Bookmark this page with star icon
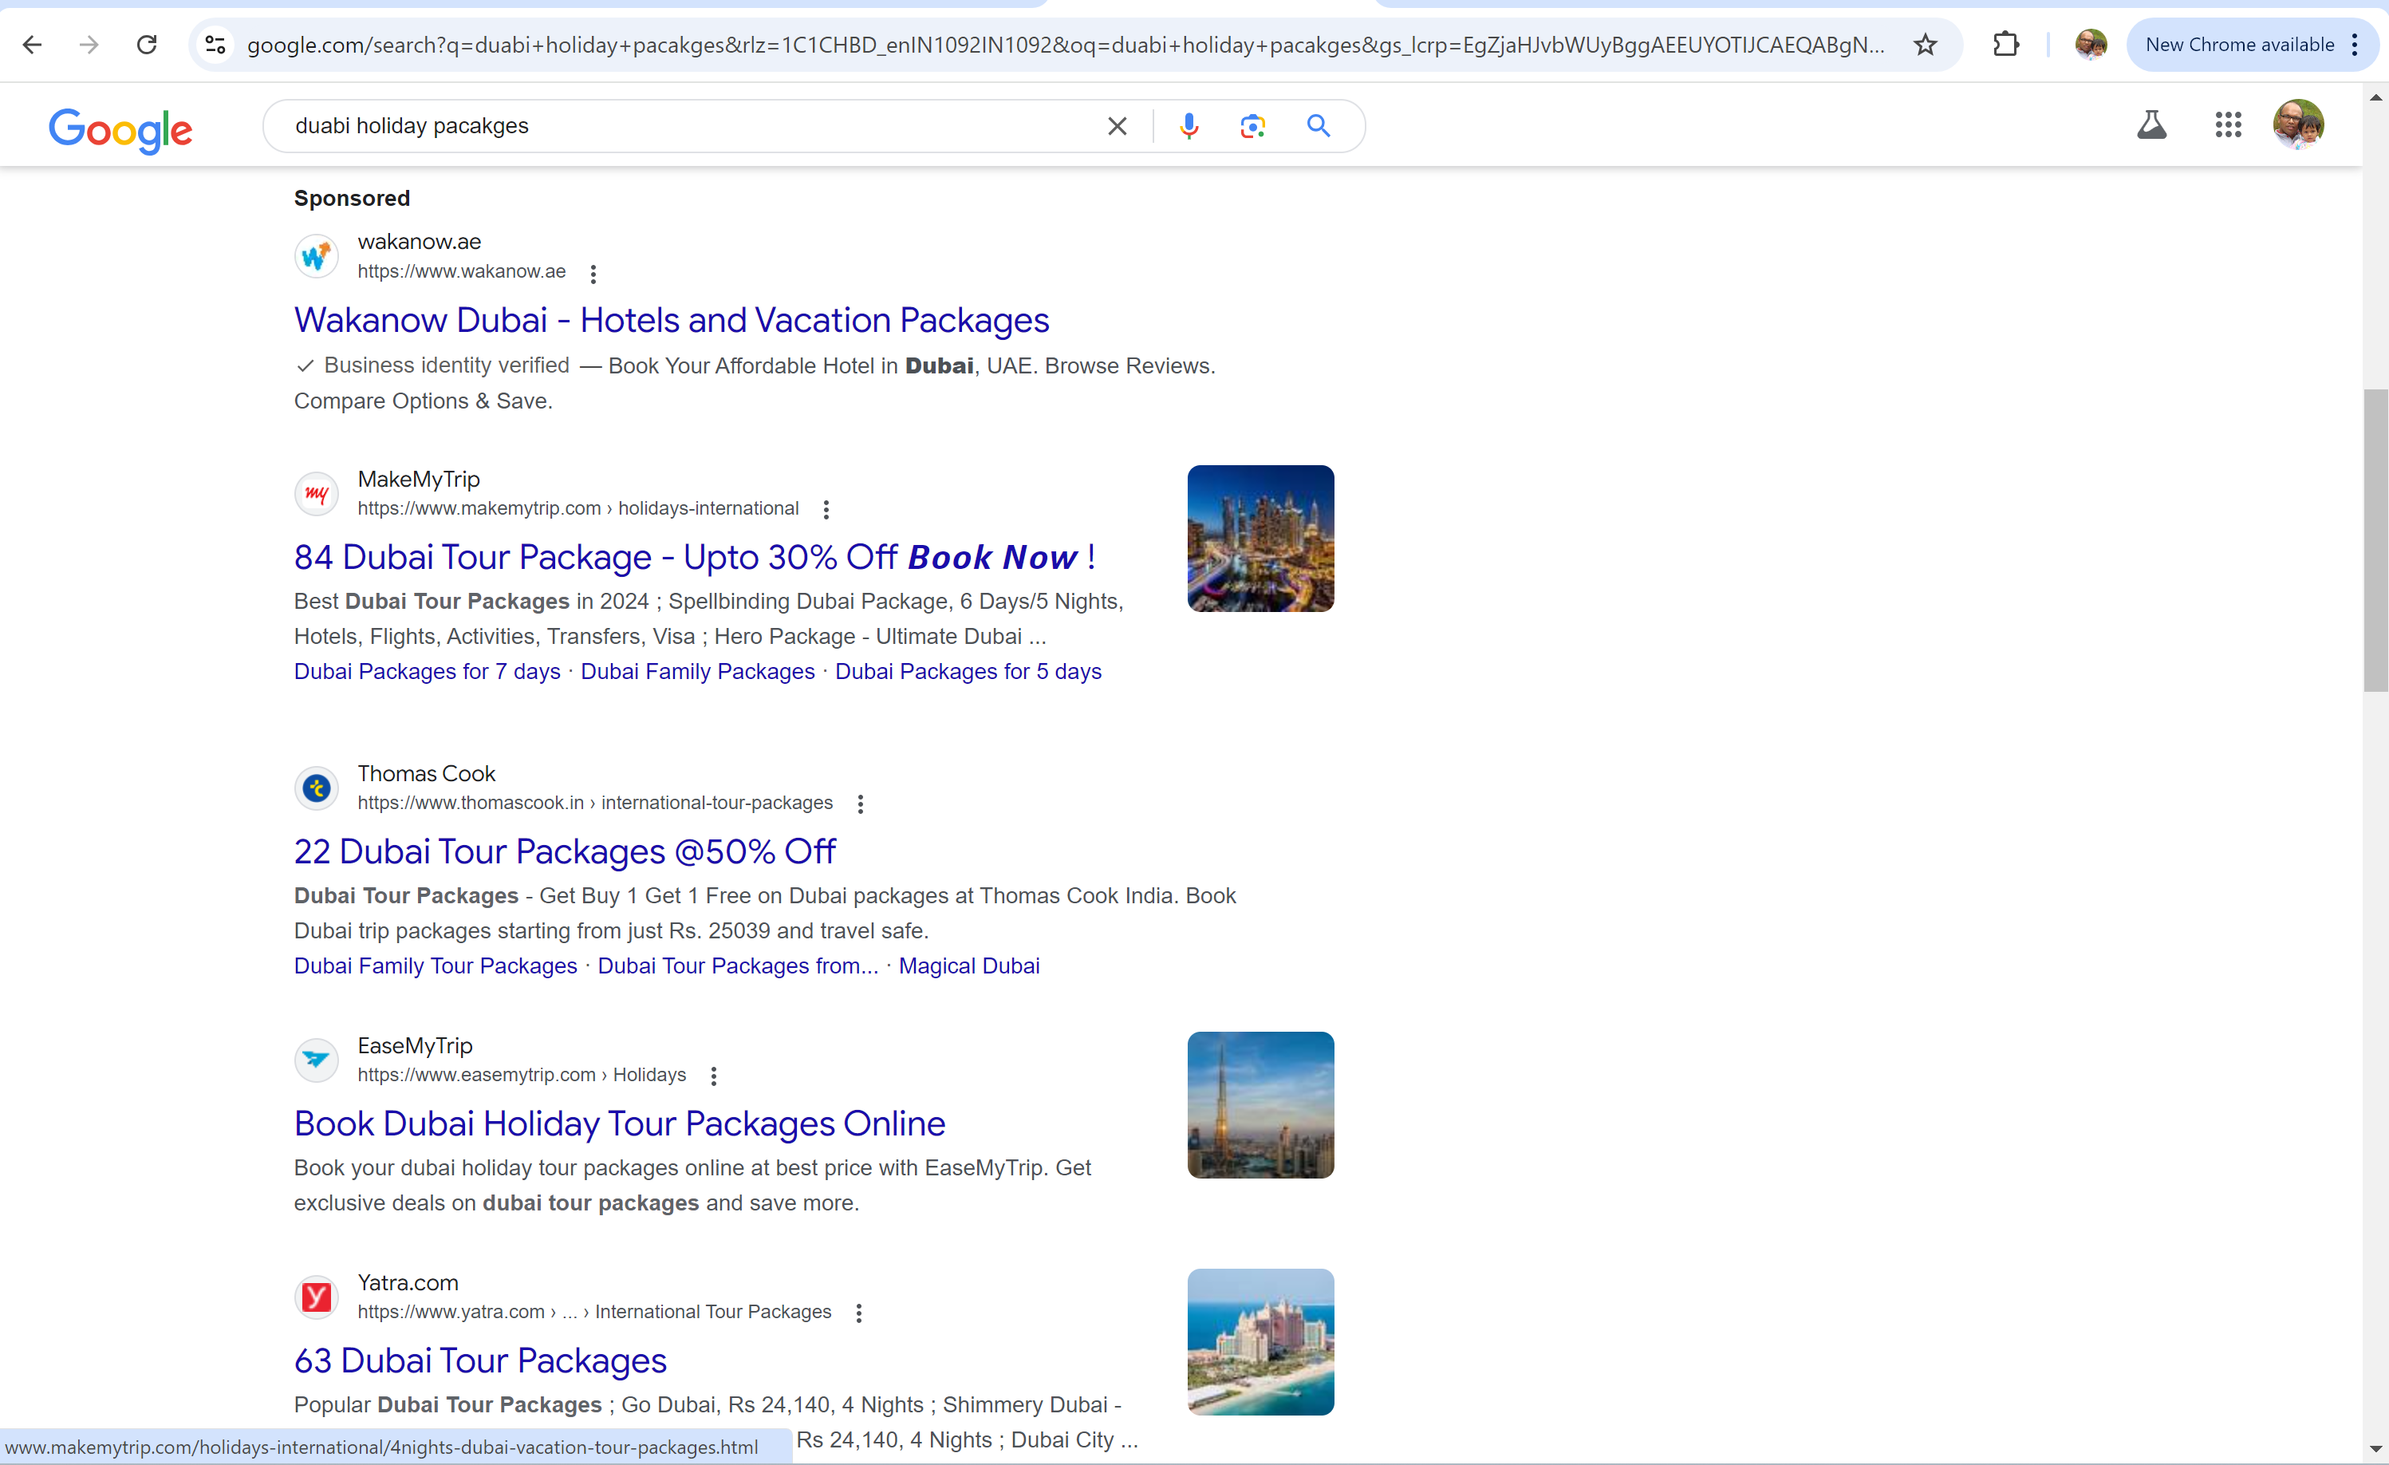Viewport: 2389px width, 1465px height. click(x=1925, y=45)
